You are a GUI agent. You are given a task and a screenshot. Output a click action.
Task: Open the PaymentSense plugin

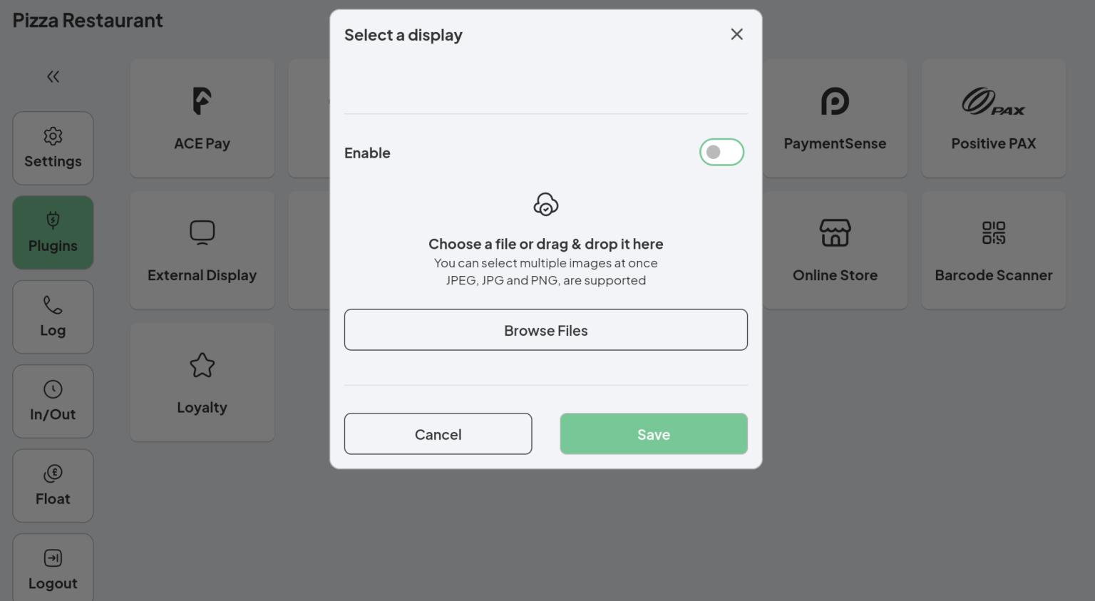(x=835, y=118)
